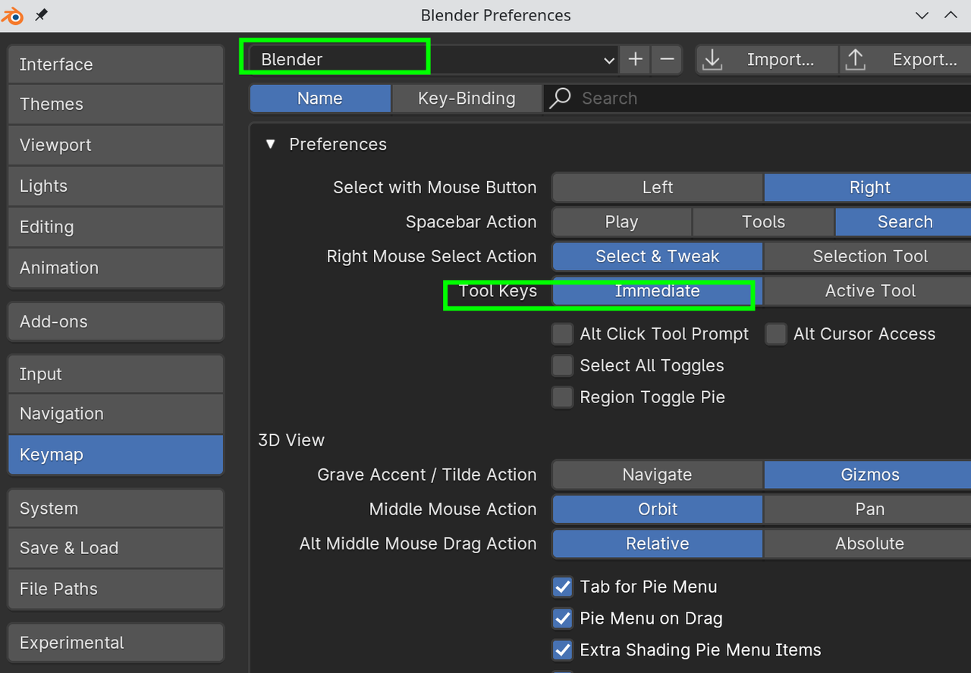971x673 pixels.
Task: Export the keymap configuration
Action: click(x=905, y=60)
